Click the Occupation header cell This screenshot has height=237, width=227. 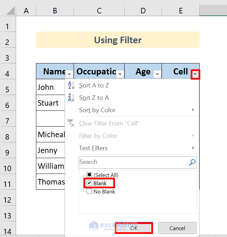coord(99,71)
